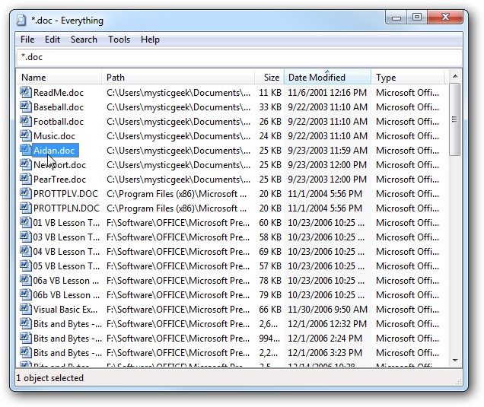Click the Word icon beside Baseball.doc
Image resolution: width=484 pixels, height=407 pixels.
(x=26, y=107)
